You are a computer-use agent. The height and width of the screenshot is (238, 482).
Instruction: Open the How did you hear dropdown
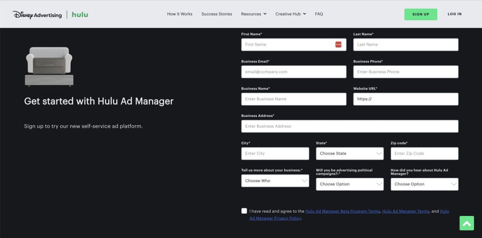tap(424, 184)
